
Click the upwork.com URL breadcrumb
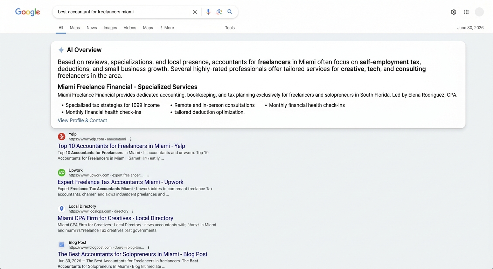click(x=106, y=175)
